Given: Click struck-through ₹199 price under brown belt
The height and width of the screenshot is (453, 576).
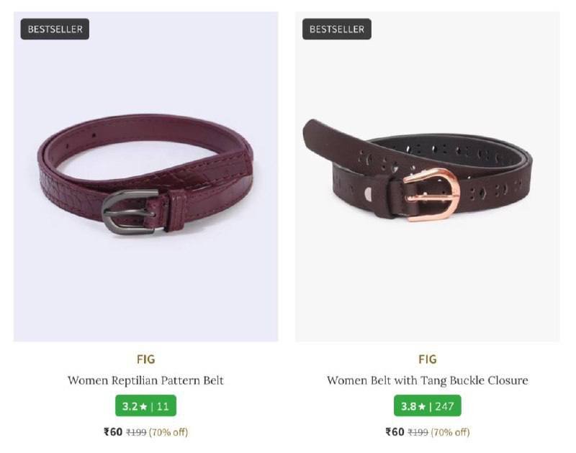Looking at the screenshot, I should click(418, 433).
